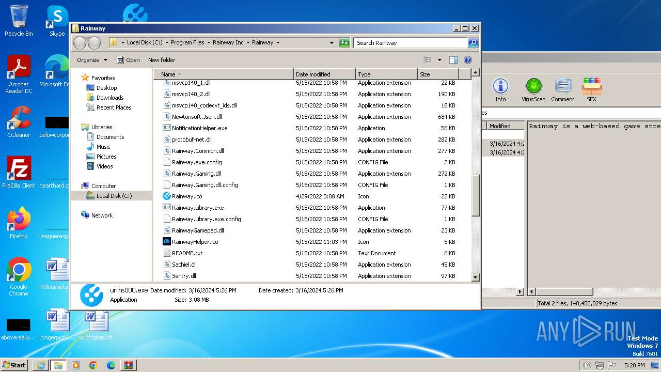Sort files by the Name column
The width and height of the screenshot is (661, 372).
(224, 74)
